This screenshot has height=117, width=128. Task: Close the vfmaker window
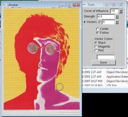point(76,5)
